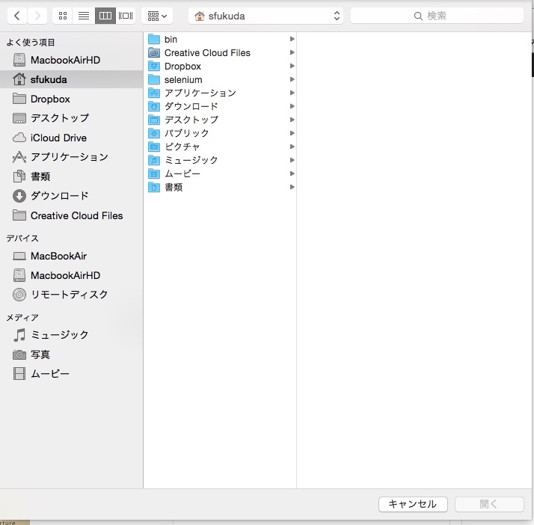Open iCloud Drive in the sidebar
Screen dimensions: 534x525
coord(72,138)
